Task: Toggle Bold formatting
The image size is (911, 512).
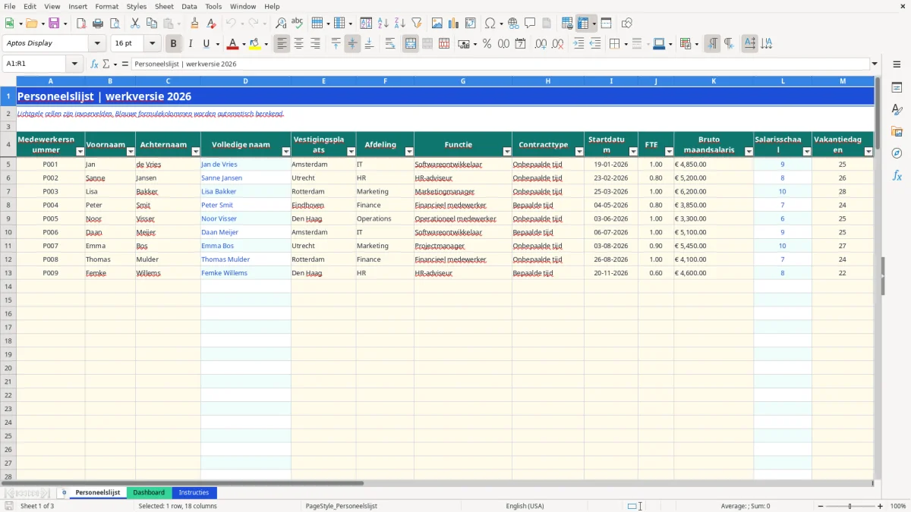Action: pos(174,44)
